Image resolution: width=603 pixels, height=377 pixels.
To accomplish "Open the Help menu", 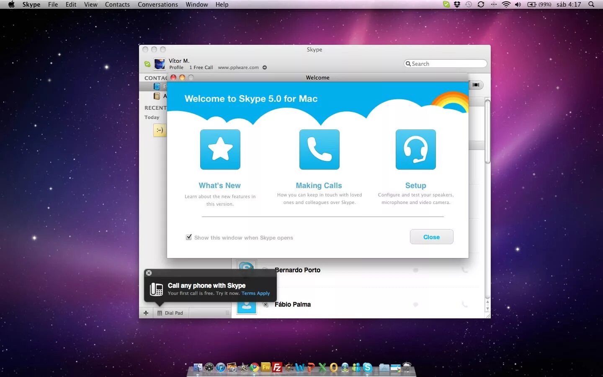I will [222, 5].
